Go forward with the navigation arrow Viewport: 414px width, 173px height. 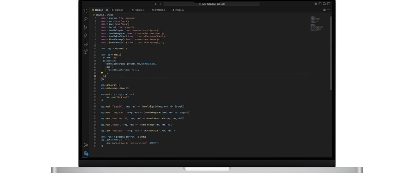[160, 4]
